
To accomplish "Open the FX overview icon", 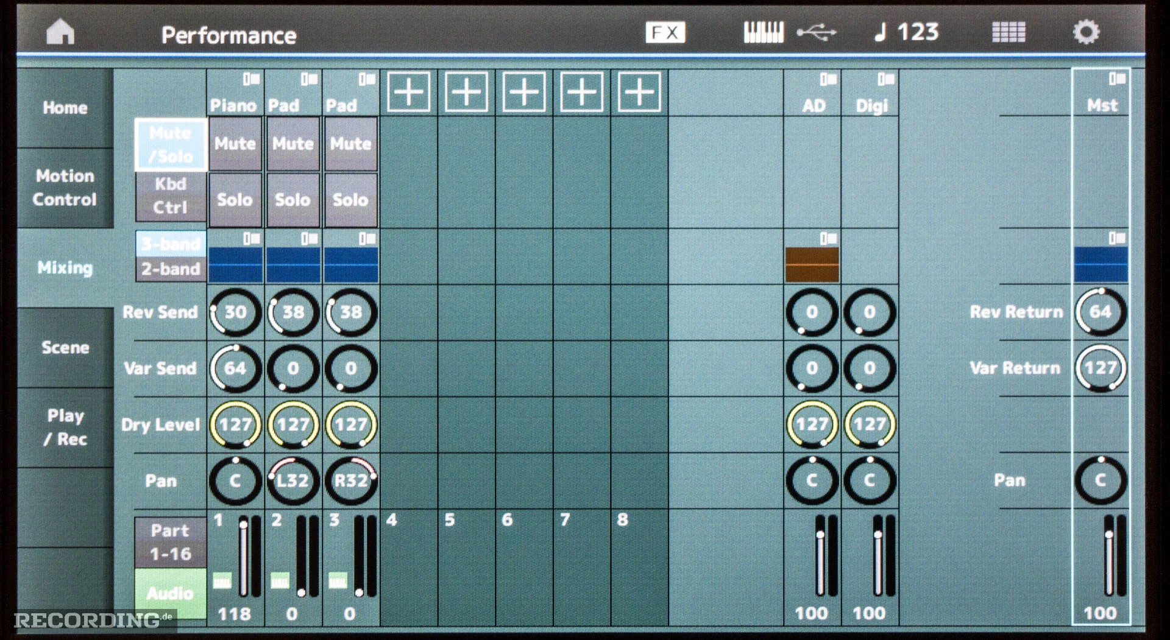I will click(665, 32).
